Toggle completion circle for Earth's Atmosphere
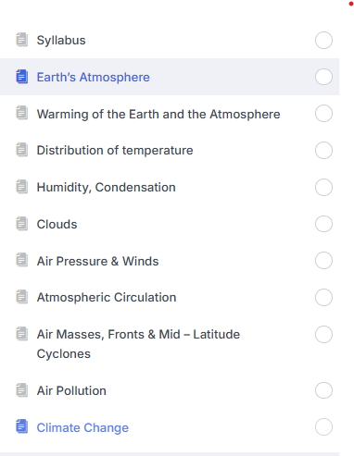354x456 pixels. coord(323,77)
